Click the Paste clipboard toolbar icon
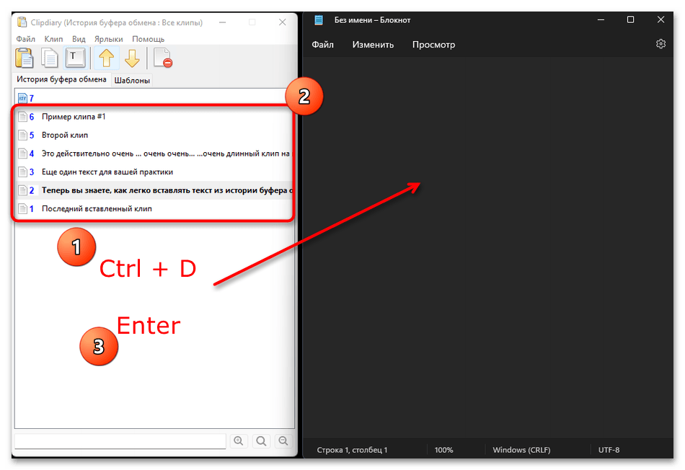 tap(25, 58)
